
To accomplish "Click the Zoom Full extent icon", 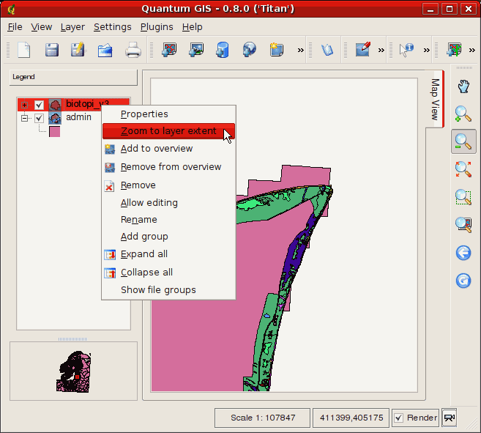I will (463, 169).
